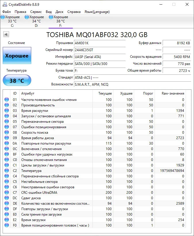This screenshot has width=194, height=236.
Task: Select the Время загрузки row
Action: 94,220
